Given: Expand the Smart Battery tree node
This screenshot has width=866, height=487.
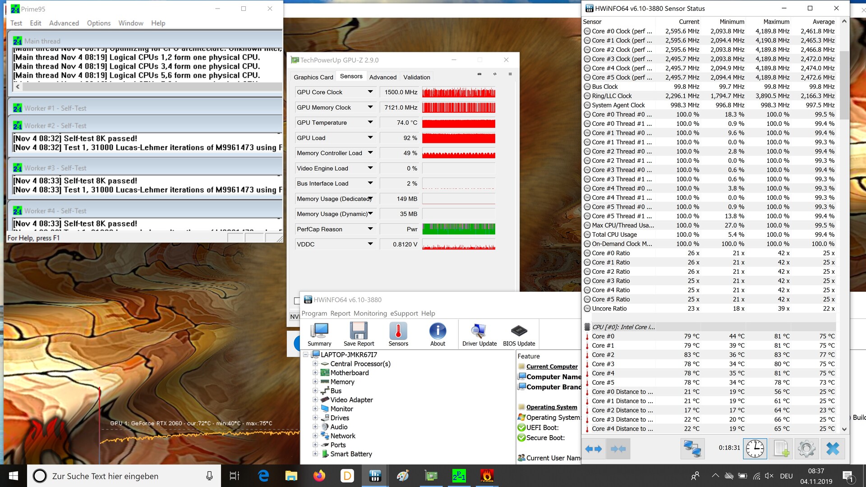Looking at the screenshot, I should click(315, 454).
